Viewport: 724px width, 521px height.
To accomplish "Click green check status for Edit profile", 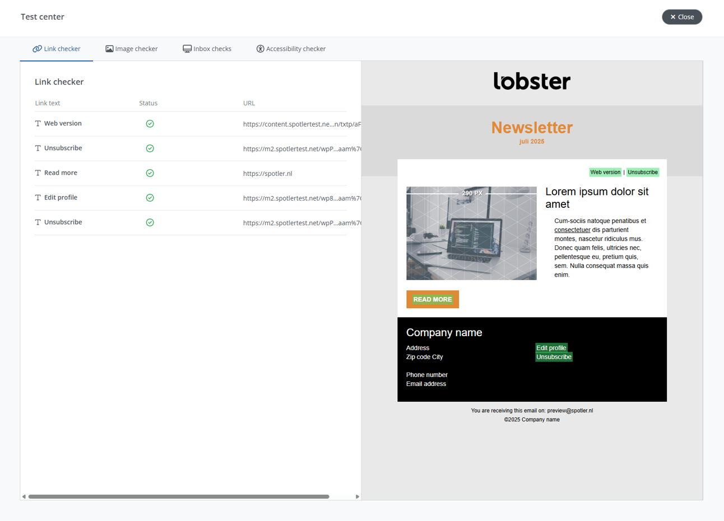I will (150, 198).
